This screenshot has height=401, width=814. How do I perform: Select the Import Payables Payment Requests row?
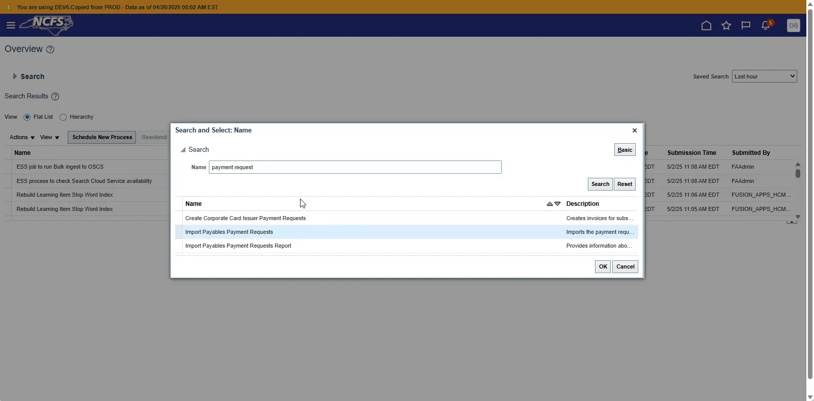click(406, 232)
